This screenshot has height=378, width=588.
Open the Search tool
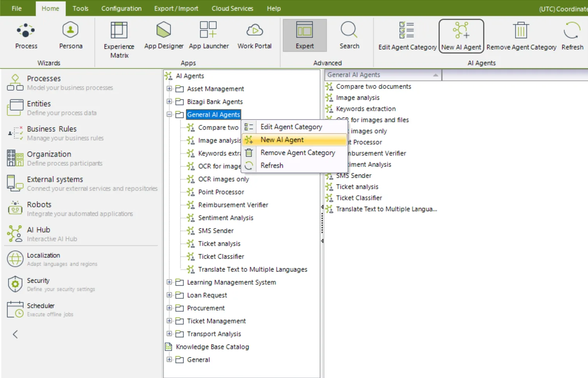pos(349,36)
